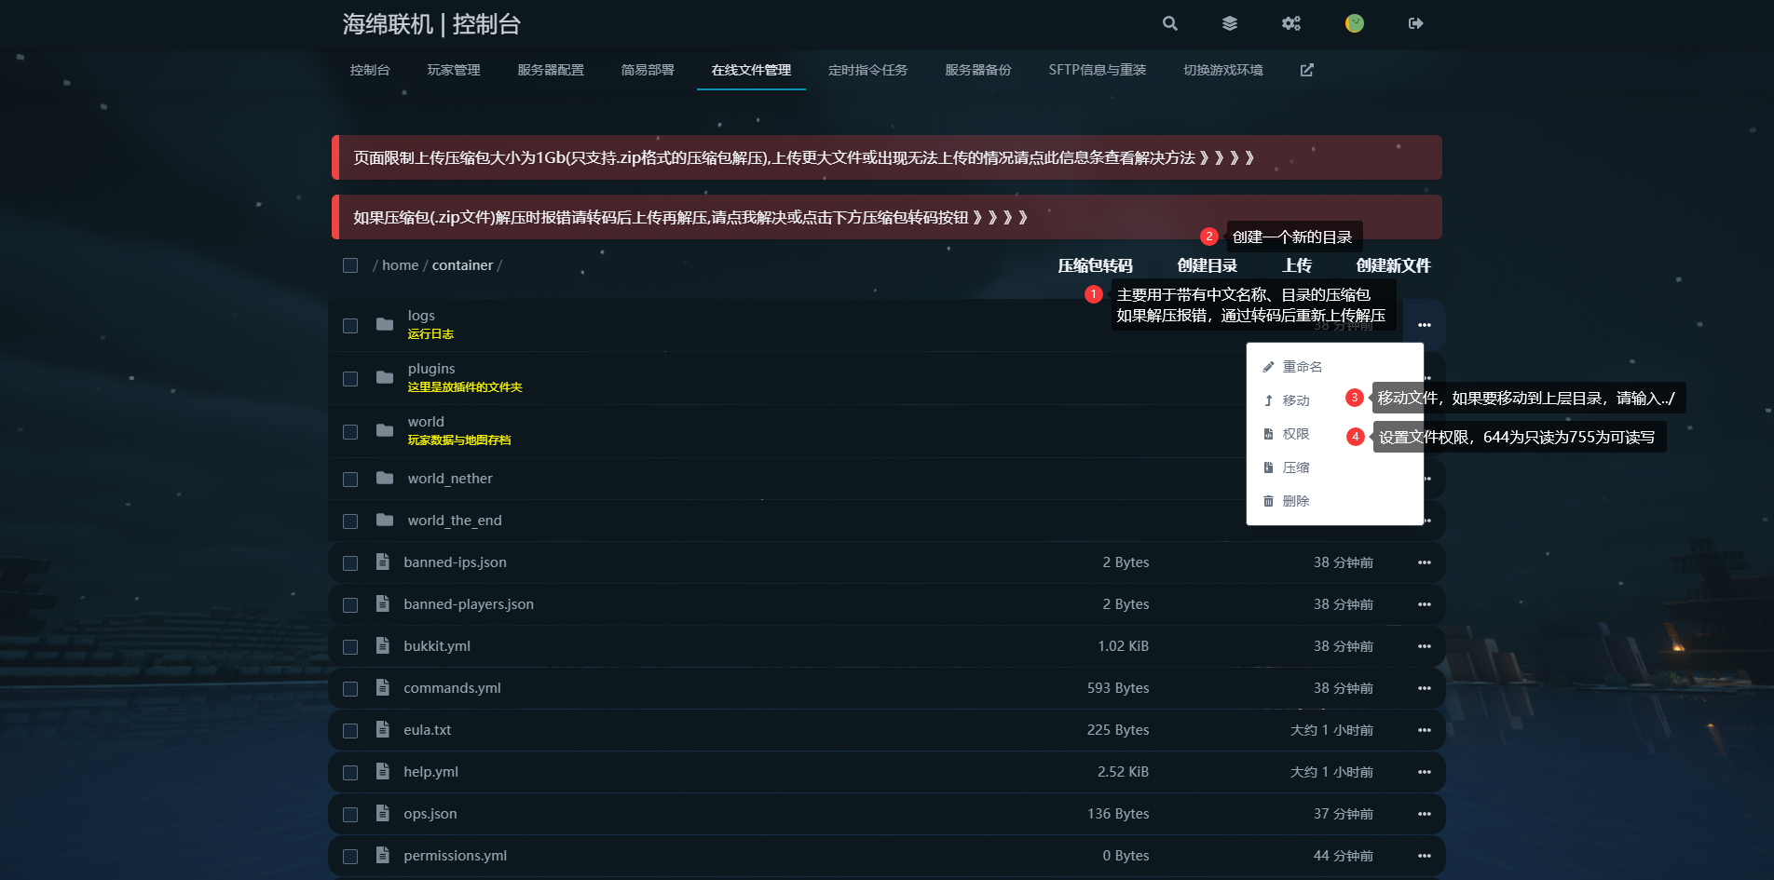This screenshot has width=1774, height=880.
Task: Click the plugins folder icon
Action: coord(385,378)
